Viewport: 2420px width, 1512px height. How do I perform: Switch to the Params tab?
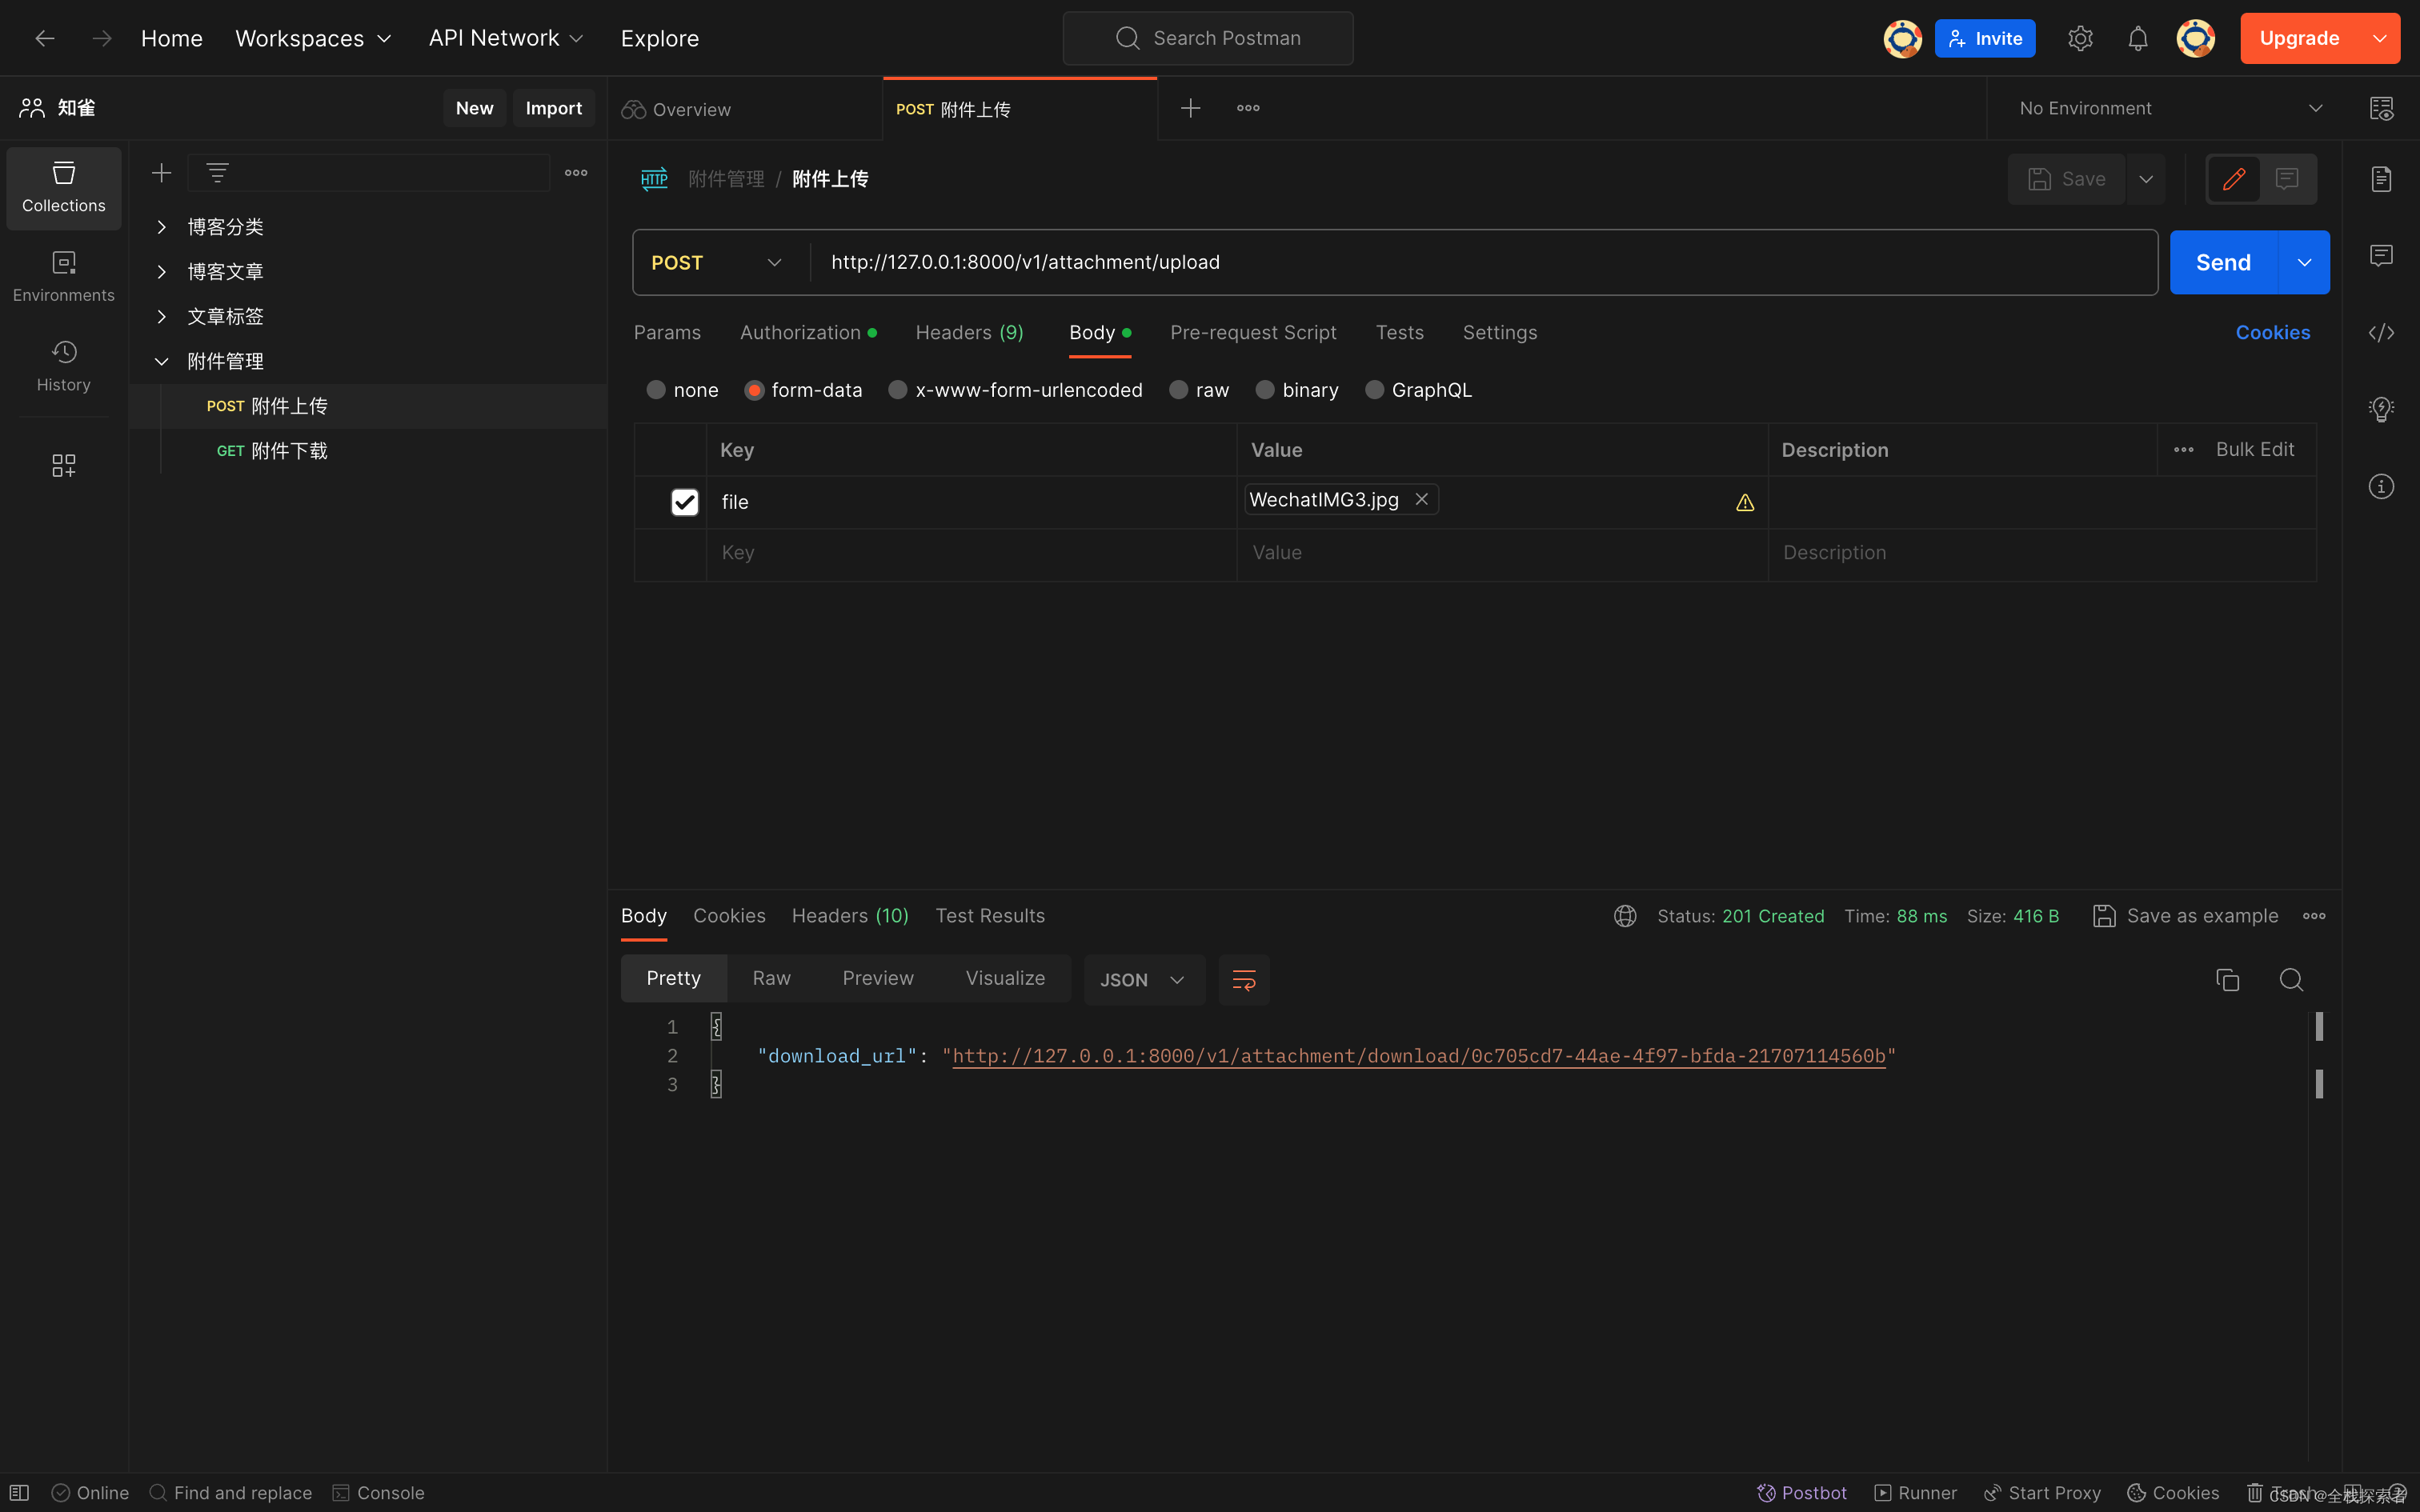(x=667, y=333)
